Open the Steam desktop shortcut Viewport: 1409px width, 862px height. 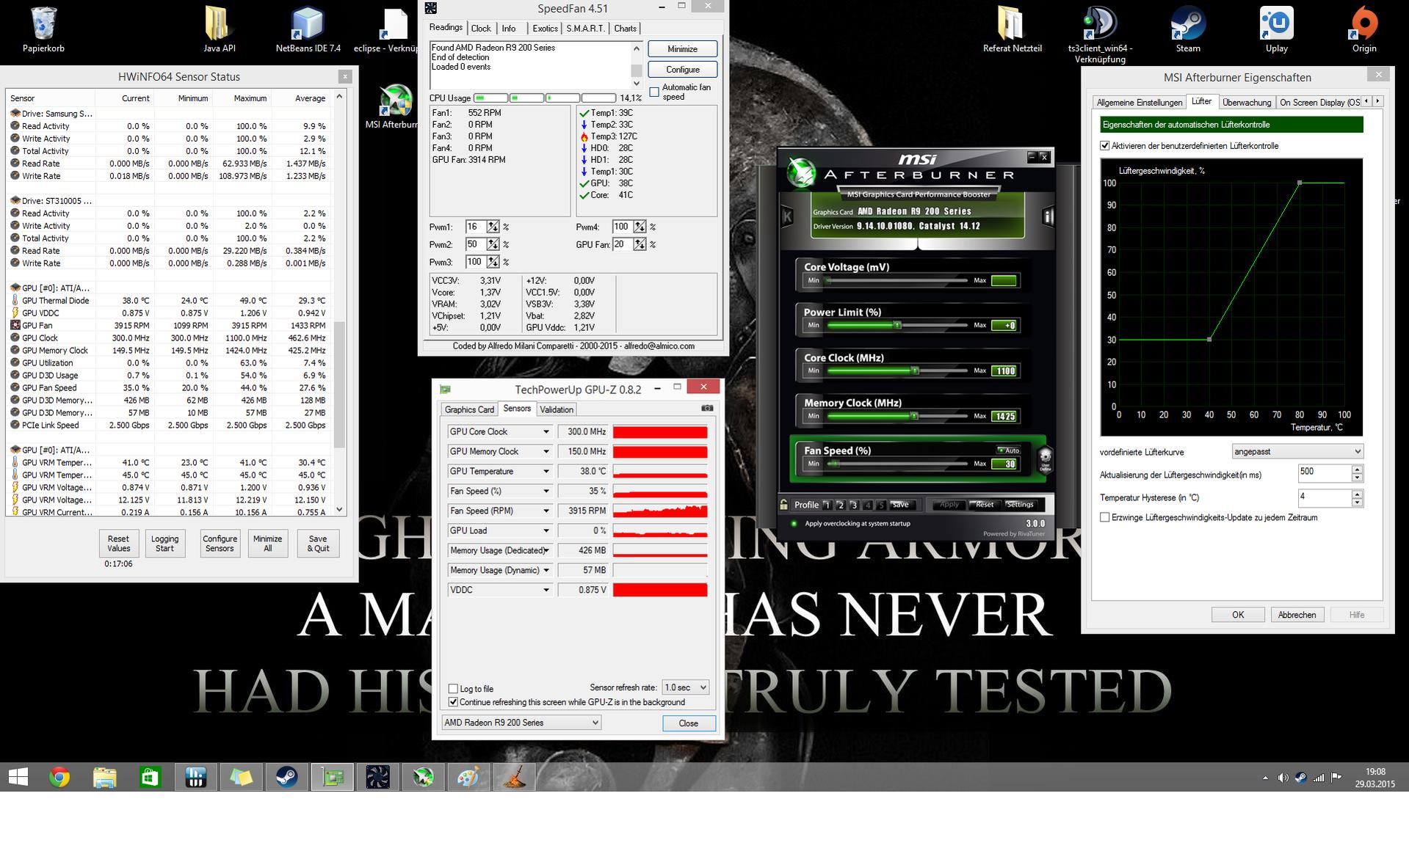pyautogui.click(x=1187, y=29)
